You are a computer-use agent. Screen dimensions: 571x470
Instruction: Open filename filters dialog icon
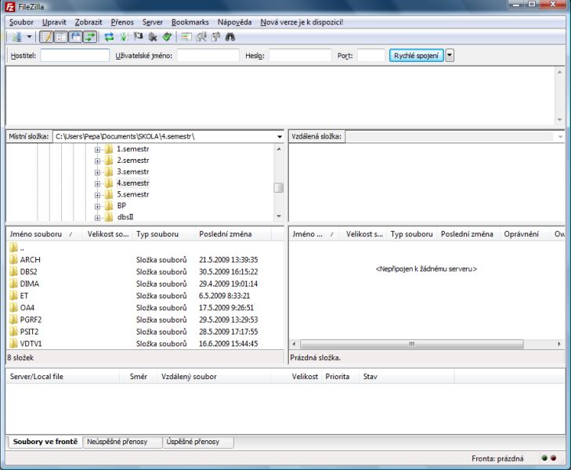pos(186,37)
